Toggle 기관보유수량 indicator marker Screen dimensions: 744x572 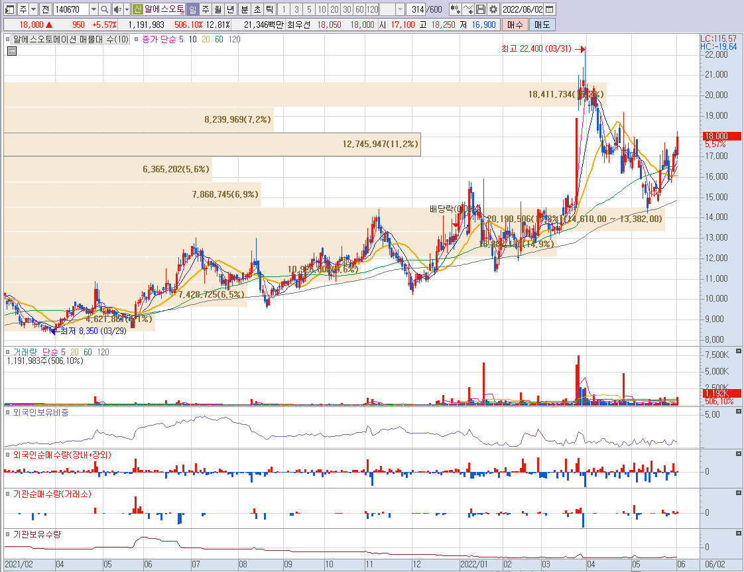tap(7, 534)
